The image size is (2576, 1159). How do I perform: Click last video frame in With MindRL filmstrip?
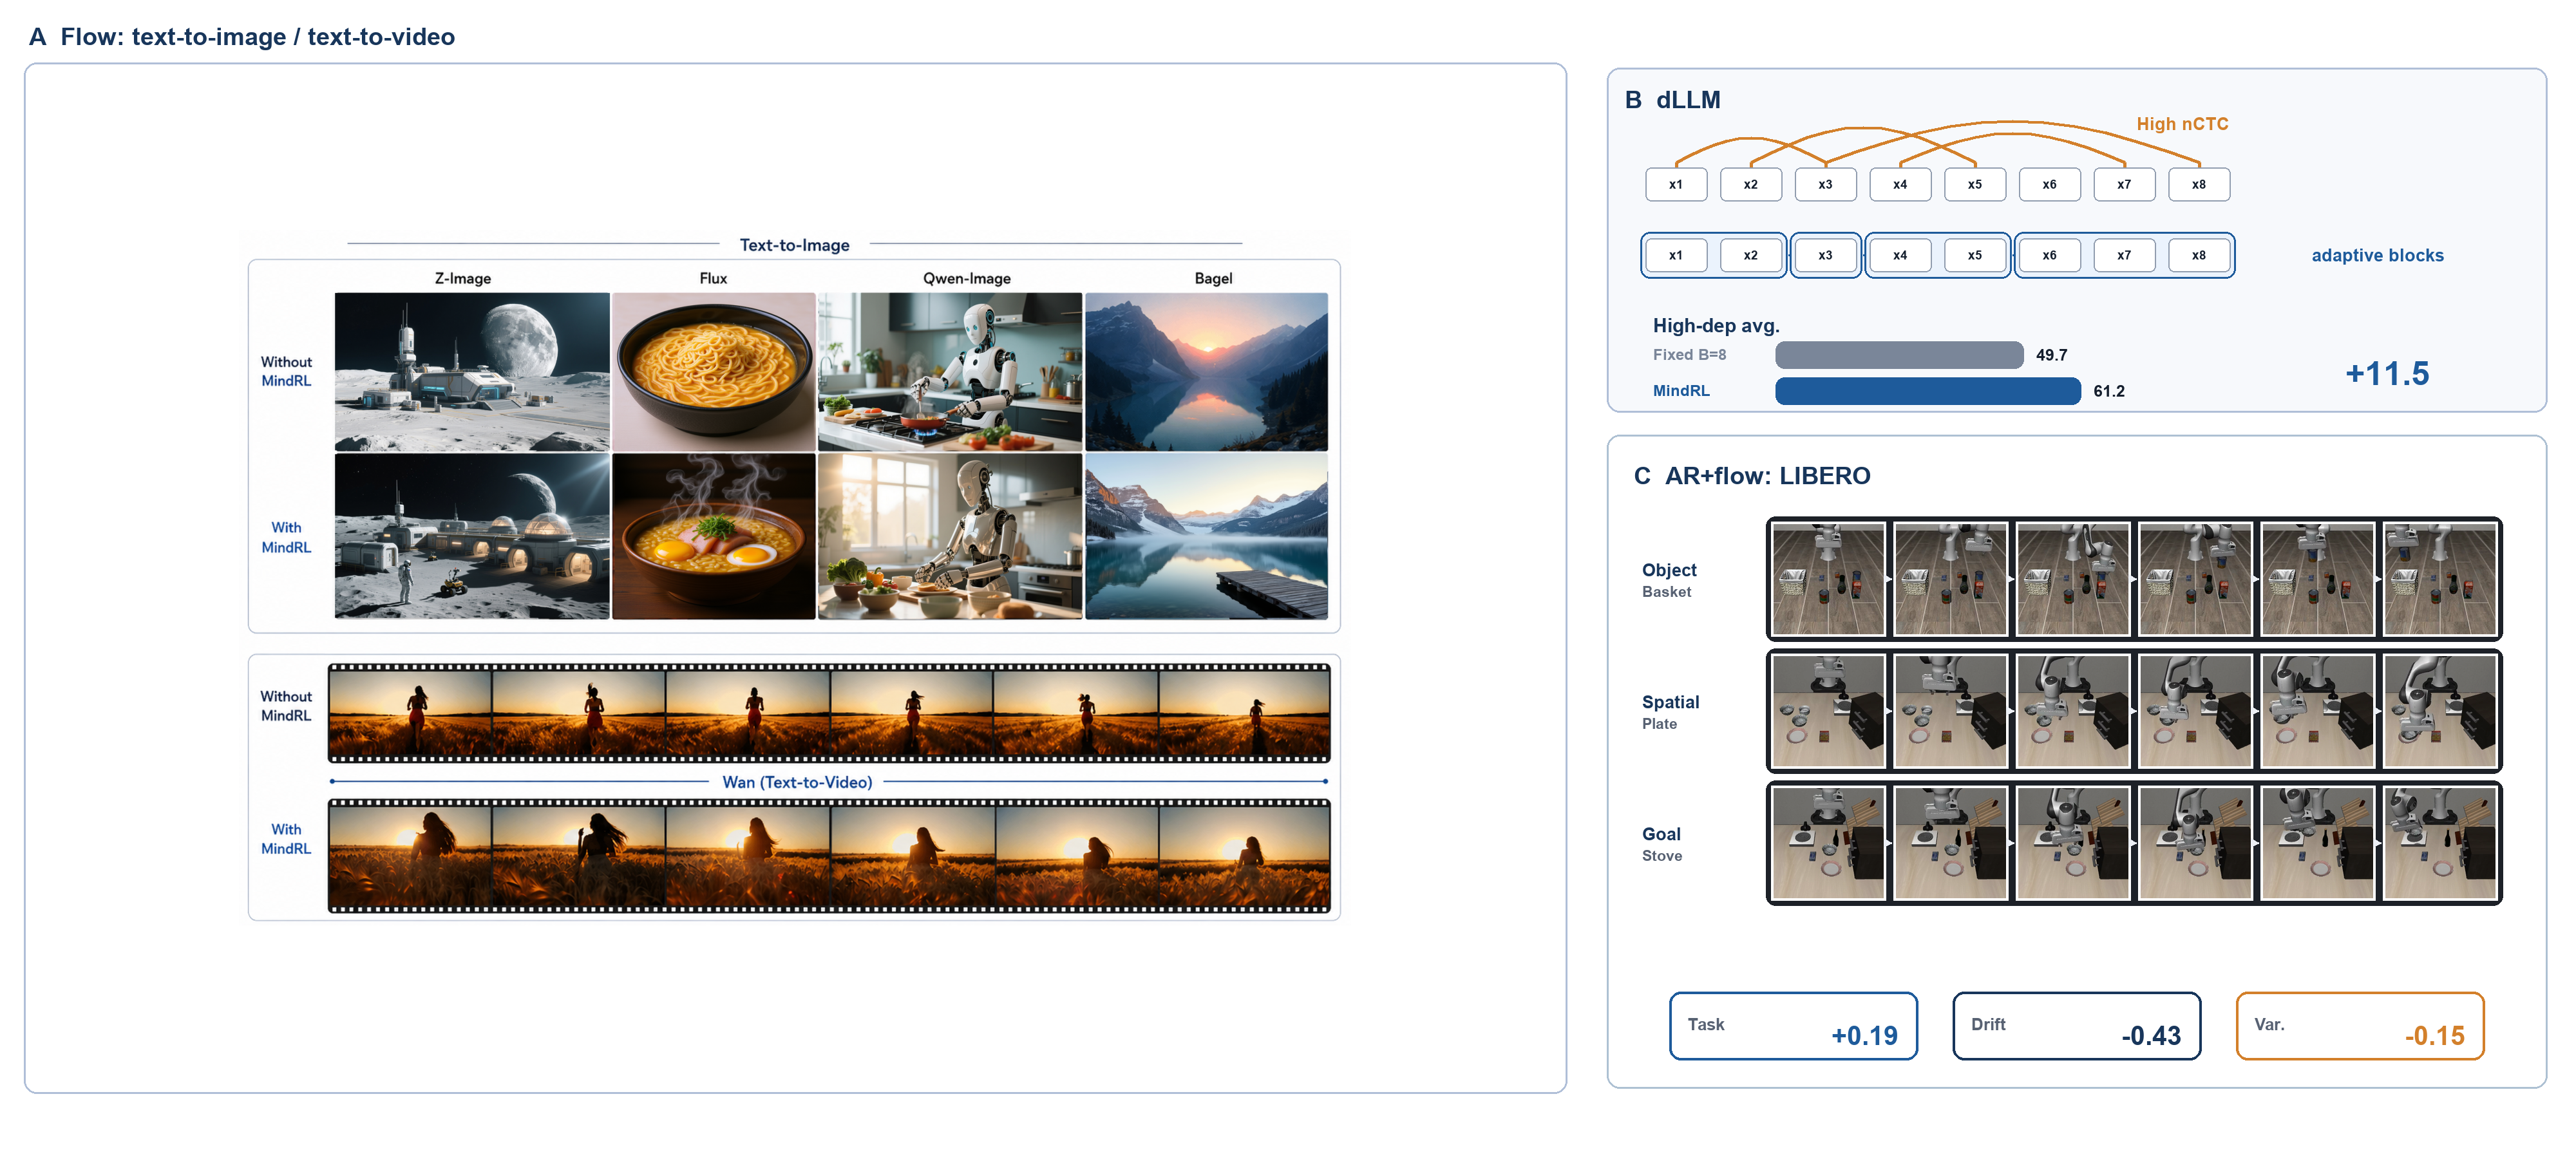1244,856
